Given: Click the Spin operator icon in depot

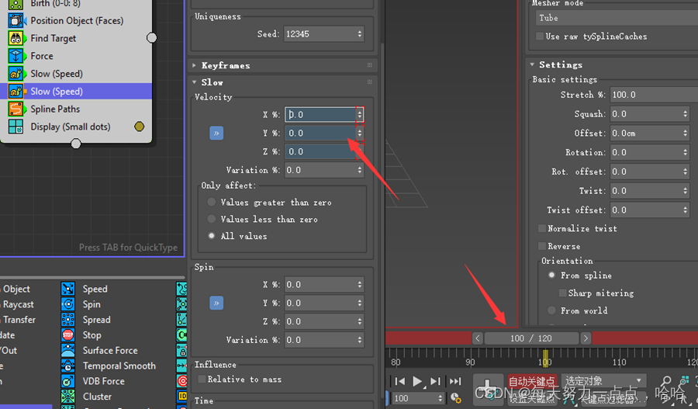Looking at the screenshot, I should 67,304.
